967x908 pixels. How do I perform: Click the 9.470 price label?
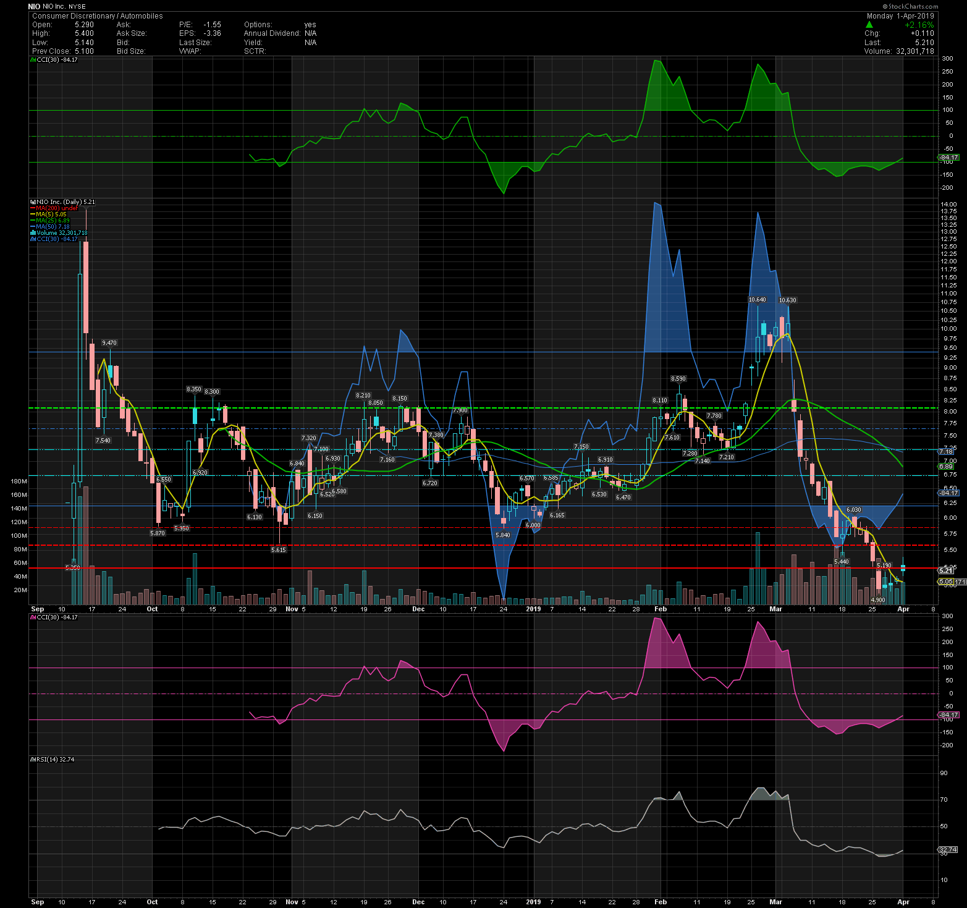click(x=109, y=343)
